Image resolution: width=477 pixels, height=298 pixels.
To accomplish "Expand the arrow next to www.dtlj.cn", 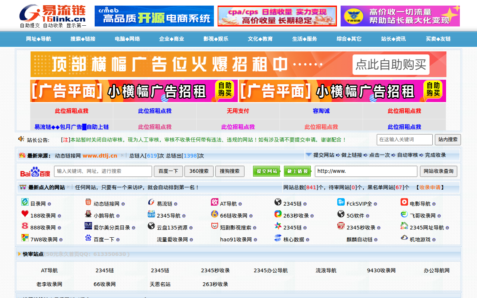I will pos(122,156).
